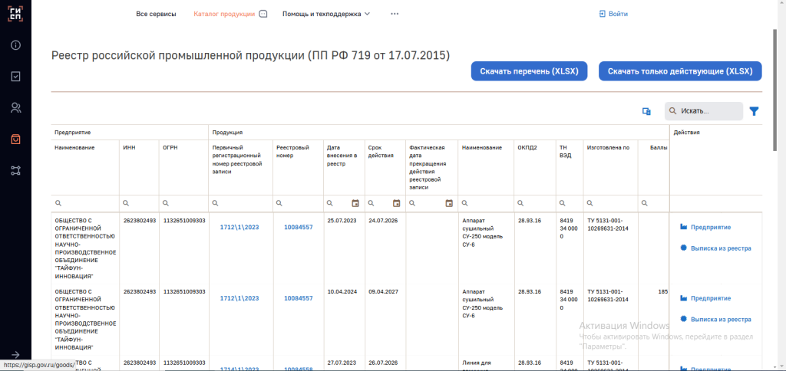Viewport: 786px width, 371px height.
Task: Open registry number 10084557 dated 25.07.2023
Action: point(299,228)
